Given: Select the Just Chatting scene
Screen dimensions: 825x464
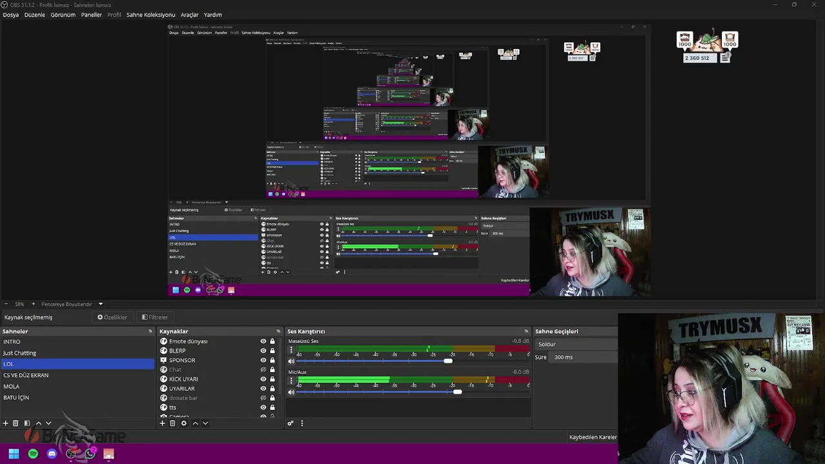Looking at the screenshot, I should (77, 353).
